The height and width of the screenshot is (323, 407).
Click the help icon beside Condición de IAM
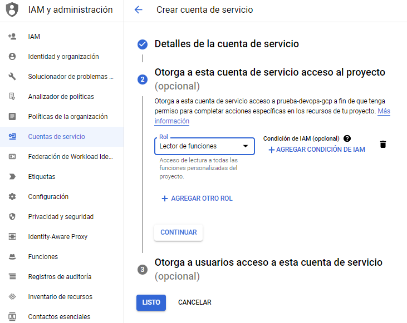coord(347,138)
